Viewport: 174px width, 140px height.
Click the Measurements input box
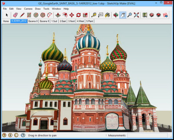(147, 135)
